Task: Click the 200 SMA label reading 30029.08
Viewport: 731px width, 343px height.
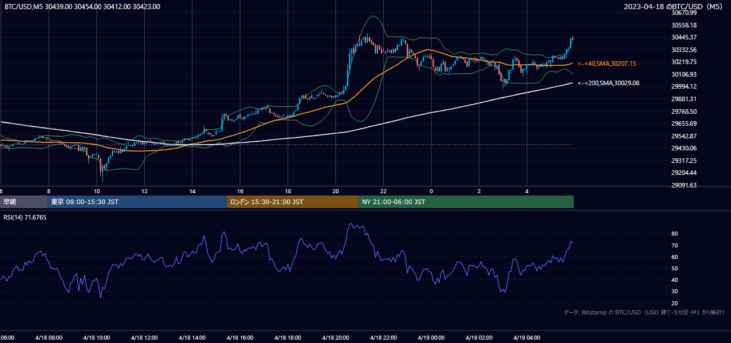Action: (x=609, y=83)
